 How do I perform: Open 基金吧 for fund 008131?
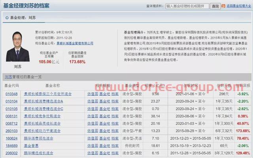click(x=104, y=116)
